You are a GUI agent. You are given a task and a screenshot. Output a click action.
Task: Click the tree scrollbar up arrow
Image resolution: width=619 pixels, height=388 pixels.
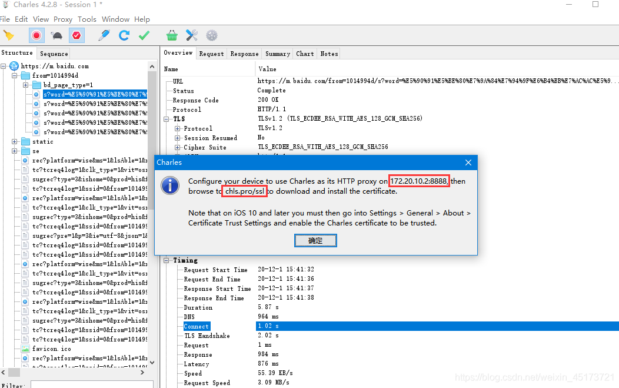(x=152, y=67)
